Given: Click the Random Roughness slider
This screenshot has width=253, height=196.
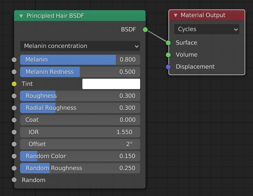Looking at the screenshot, I should pos(80,168).
